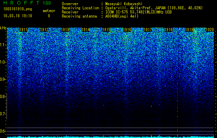Screen dimensions: 217x138
Task: Click the 1920 time marker
Action: click(210, 30)
